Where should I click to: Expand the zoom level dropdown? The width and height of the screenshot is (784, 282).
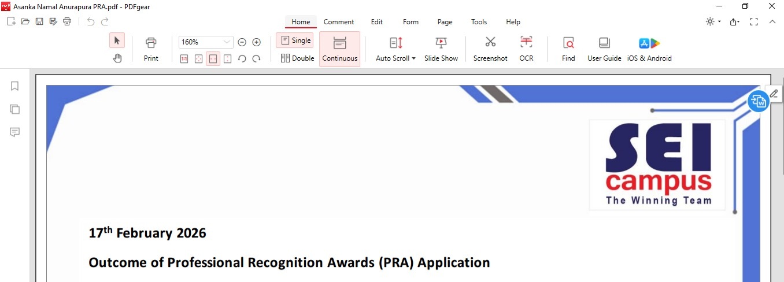227,42
